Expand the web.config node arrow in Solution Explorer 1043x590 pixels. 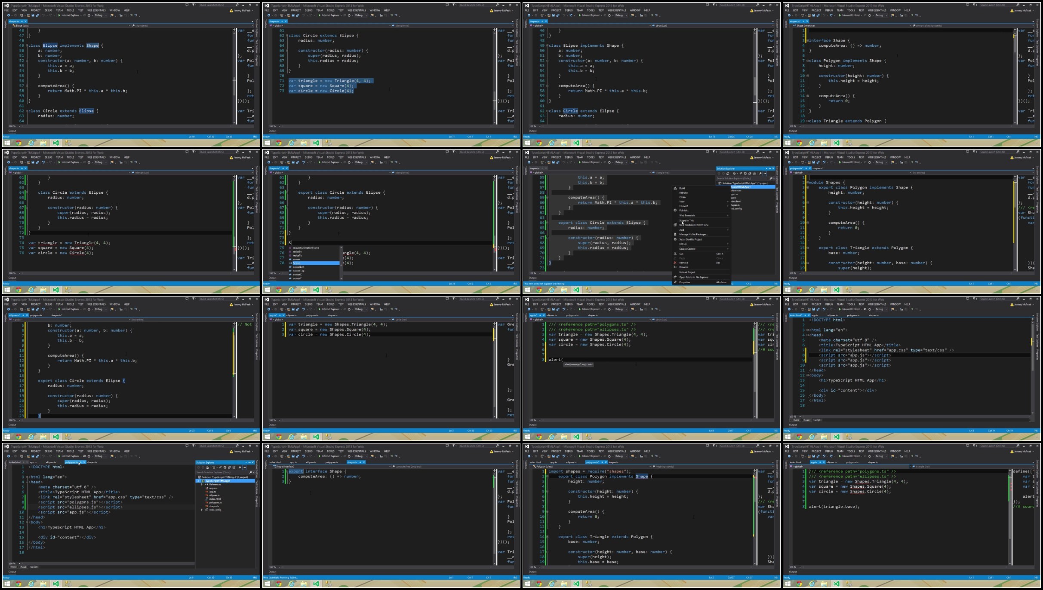click(x=202, y=510)
